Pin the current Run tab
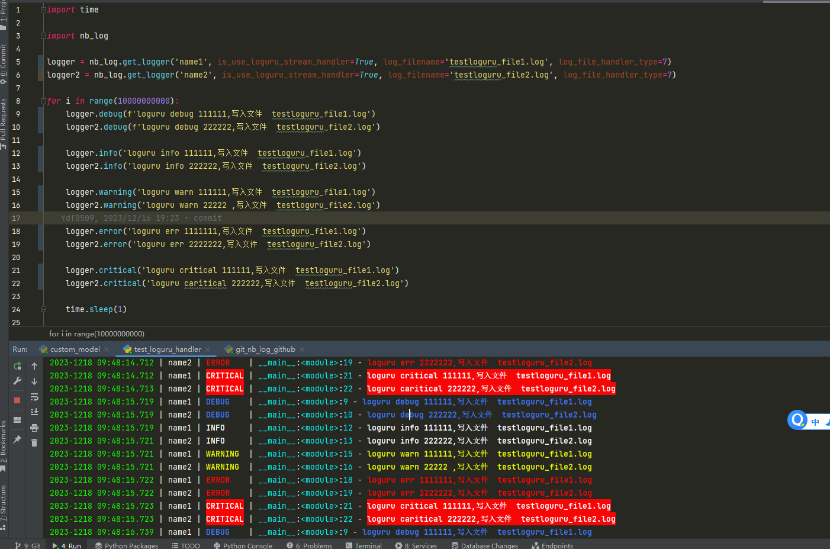This screenshot has height=549, width=830. tap(17, 439)
